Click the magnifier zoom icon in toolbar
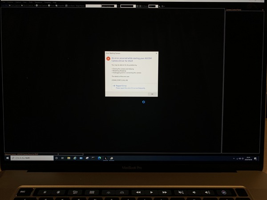Image resolution: width=267 pixels, height=200 pixels. (x=162, y=6)
